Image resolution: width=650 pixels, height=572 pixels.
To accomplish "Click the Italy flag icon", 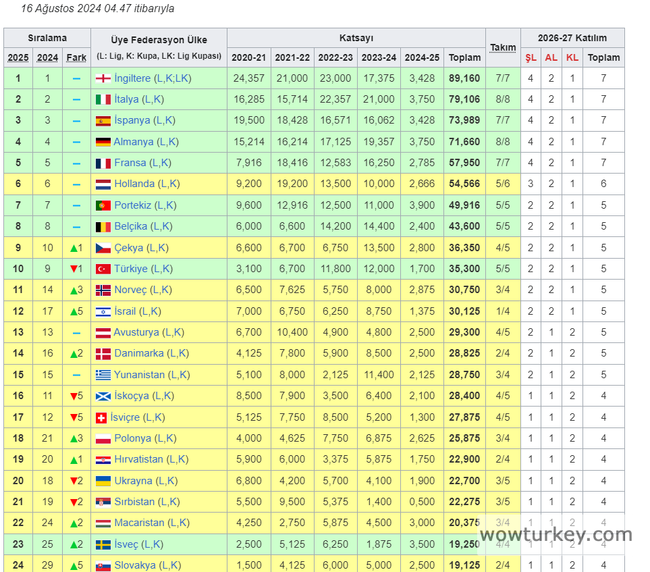I will pyautogui.click(x=103, y=100).
